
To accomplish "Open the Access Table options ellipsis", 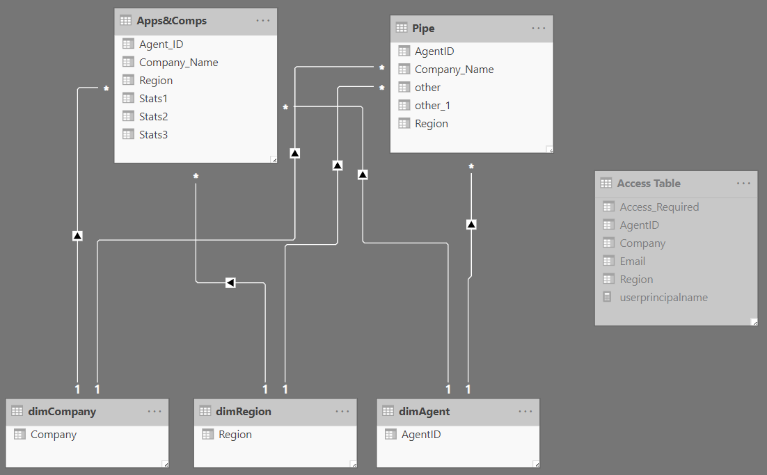I will 743,184.
